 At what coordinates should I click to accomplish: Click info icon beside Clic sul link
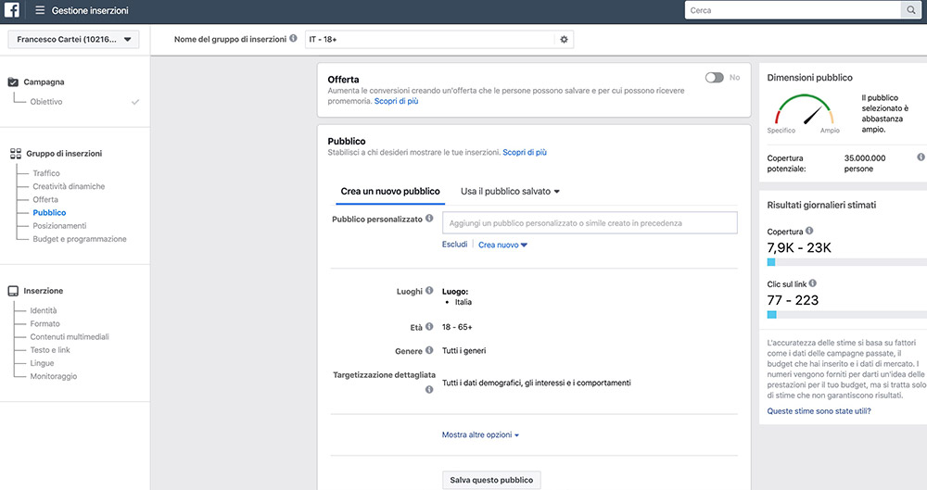click(813, 283)
